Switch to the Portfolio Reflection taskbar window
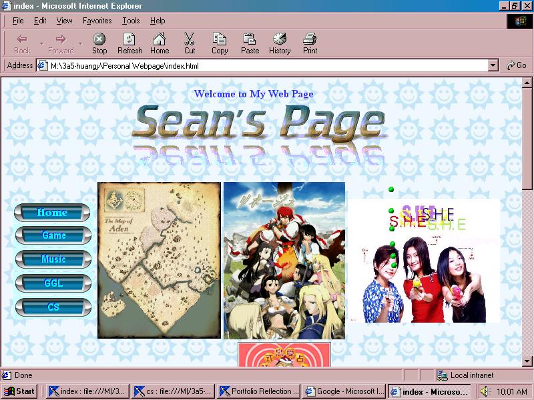This screenshot has width=534, height=400. pyautogui.click(x=258, y=391)
